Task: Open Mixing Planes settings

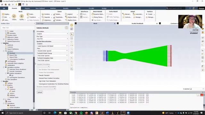Action: pyautogui.click(x=97, y=17)
